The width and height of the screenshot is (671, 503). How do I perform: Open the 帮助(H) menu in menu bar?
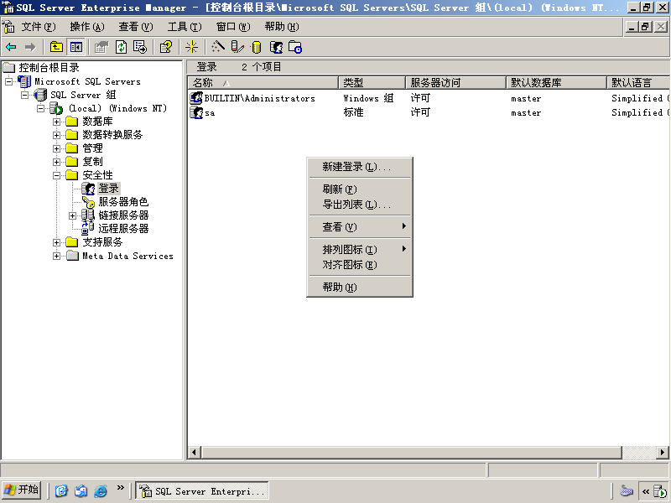(282, 27)
